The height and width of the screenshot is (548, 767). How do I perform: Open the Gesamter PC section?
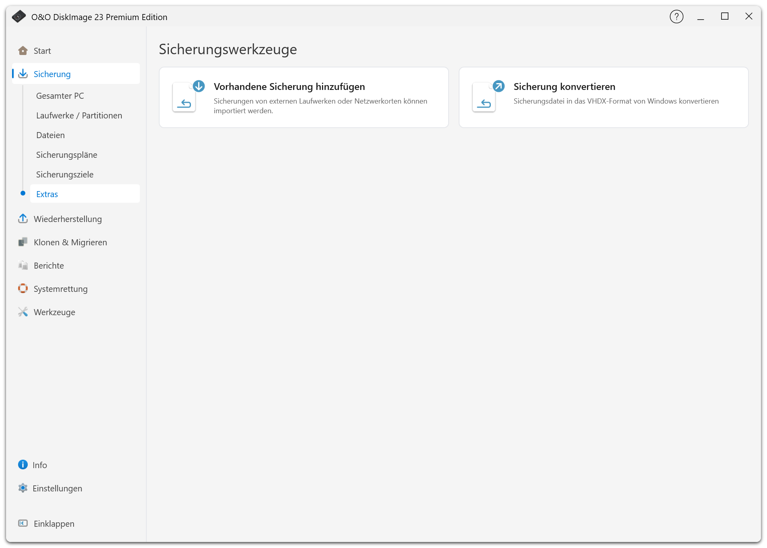(60, 96)
